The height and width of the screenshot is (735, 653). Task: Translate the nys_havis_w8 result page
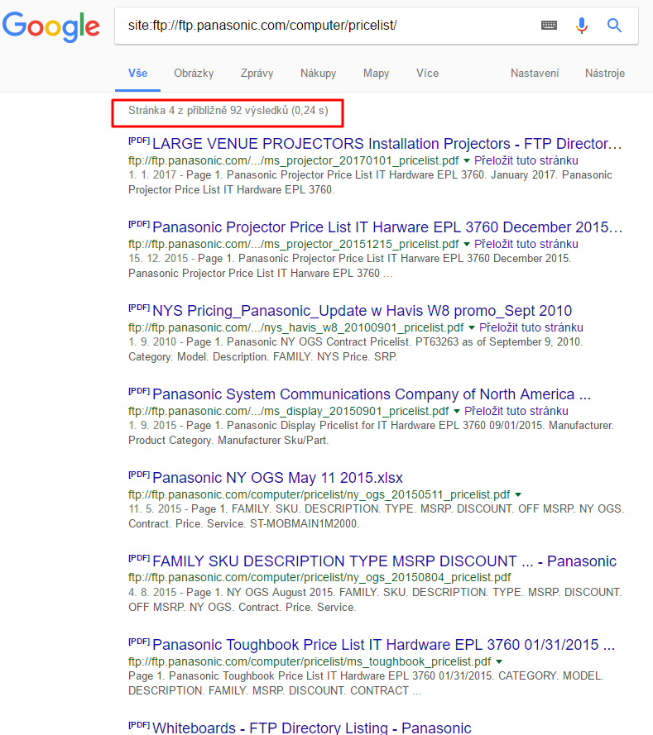[x=531, y=327]
